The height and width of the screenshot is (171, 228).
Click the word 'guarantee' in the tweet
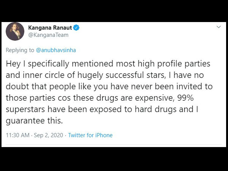[25, 121]
